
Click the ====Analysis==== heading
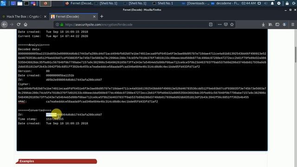(x=34, y=45)
